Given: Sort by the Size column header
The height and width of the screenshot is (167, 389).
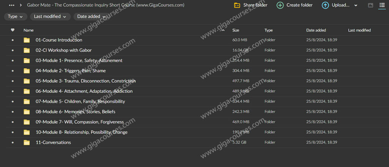Looking at the screenshot, I should click(236, 30).
